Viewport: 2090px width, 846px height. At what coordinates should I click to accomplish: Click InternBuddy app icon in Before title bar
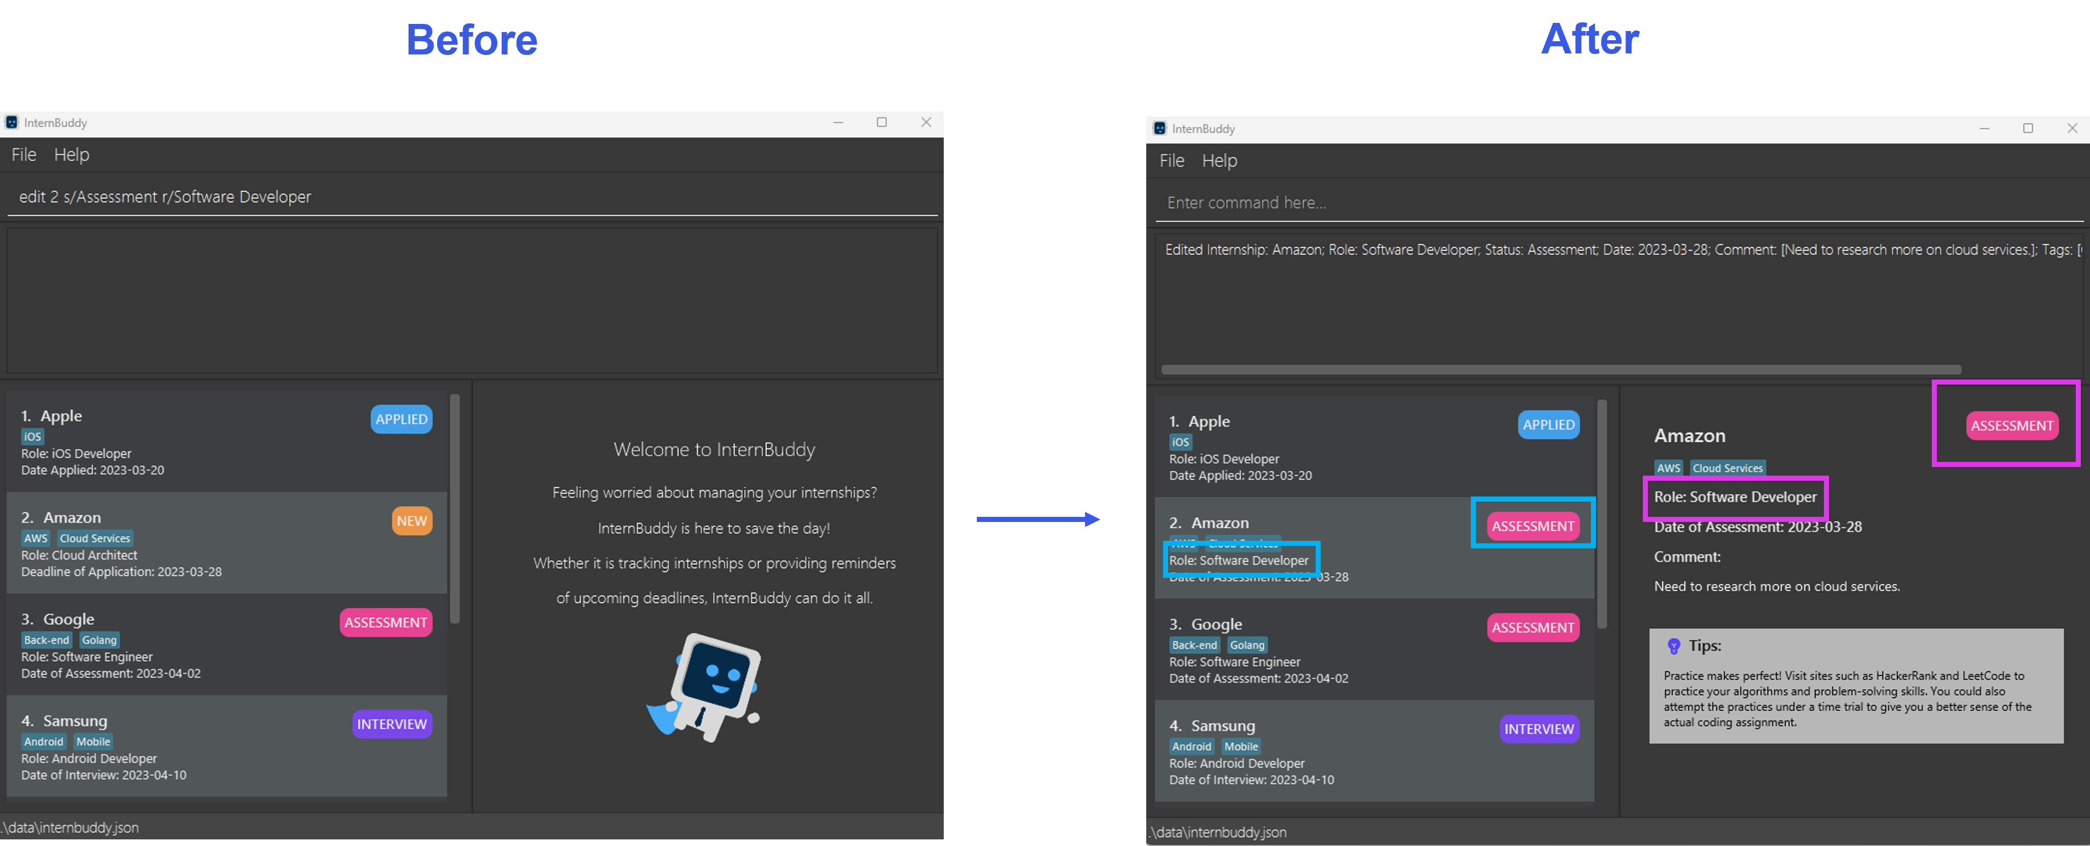click(11, 123)
